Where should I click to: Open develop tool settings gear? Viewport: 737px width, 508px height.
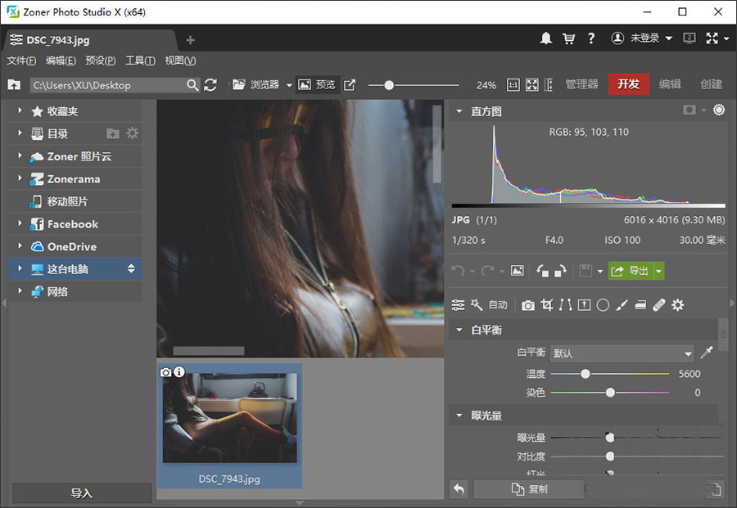[677, 305]
